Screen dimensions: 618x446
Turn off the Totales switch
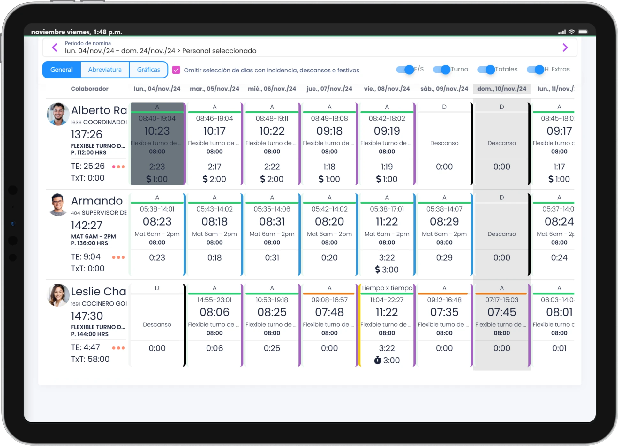[x=486, y=69]
